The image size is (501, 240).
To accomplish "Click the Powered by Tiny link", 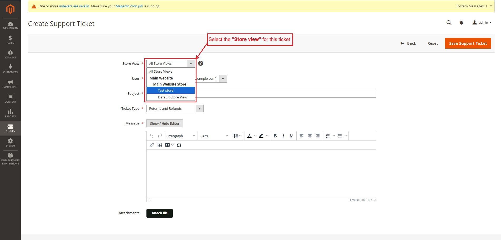I will point(360,200).
